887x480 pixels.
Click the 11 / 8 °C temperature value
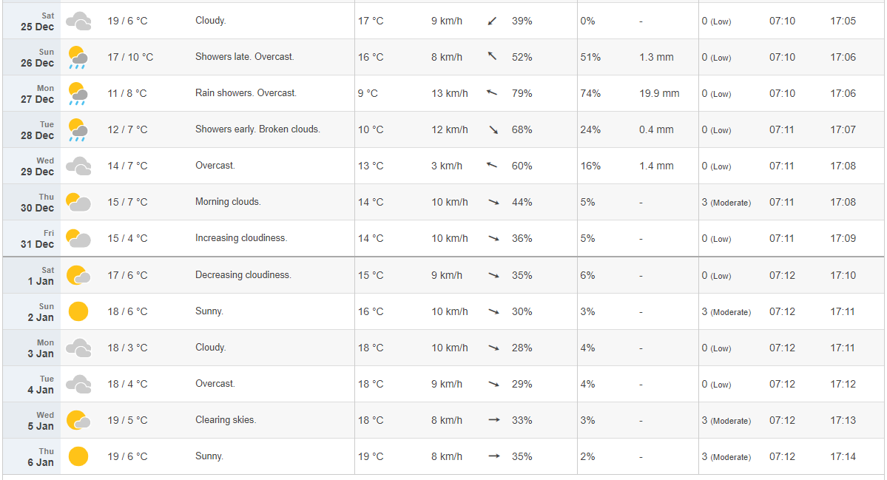click(x=127, y=93)
